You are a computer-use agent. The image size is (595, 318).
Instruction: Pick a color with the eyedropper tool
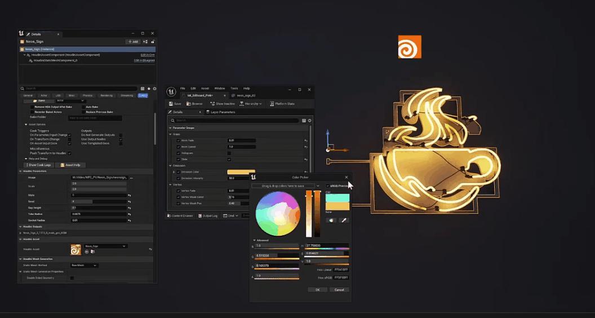pyautogui.click(x=343, y=220)
